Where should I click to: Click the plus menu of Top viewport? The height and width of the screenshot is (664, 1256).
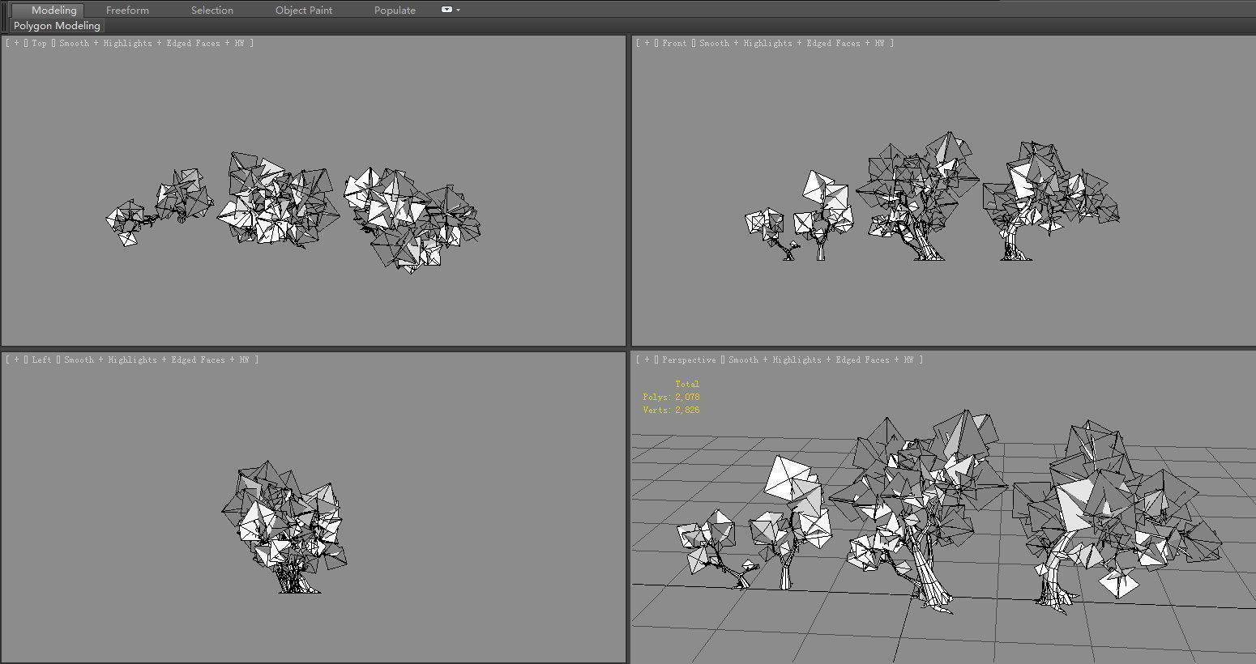tap(16, 43)
